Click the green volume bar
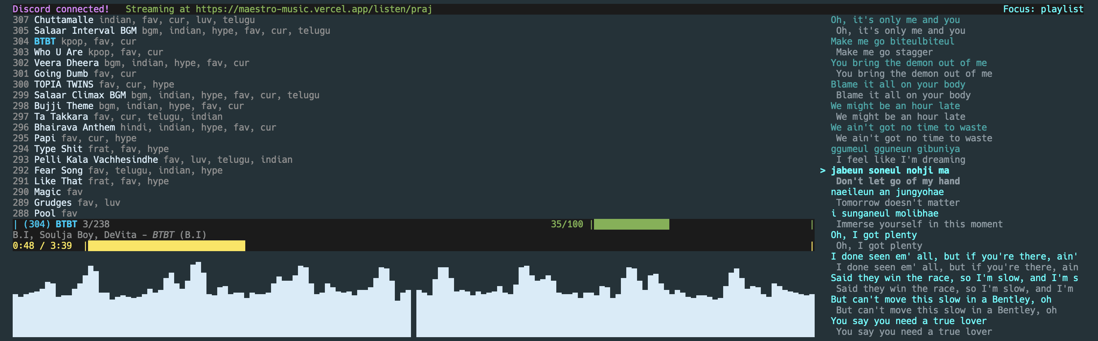1098x341 pixels. (x=631, y=224)
